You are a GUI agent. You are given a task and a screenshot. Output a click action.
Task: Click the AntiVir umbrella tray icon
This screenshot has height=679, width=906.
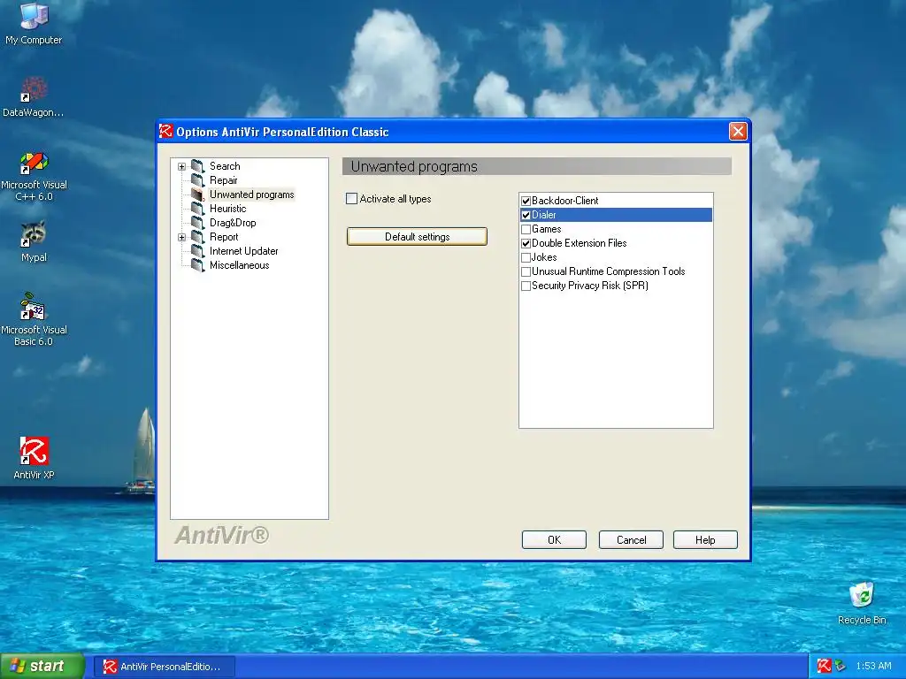[x=824, y=666]
